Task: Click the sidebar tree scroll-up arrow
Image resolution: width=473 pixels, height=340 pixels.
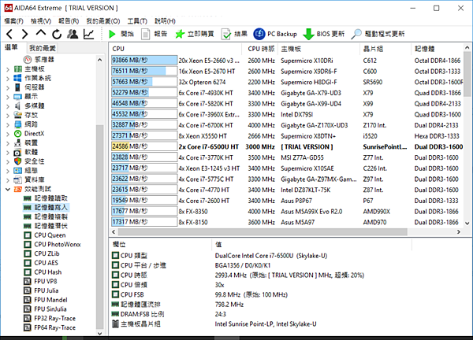Action: (x=99, y=60)
